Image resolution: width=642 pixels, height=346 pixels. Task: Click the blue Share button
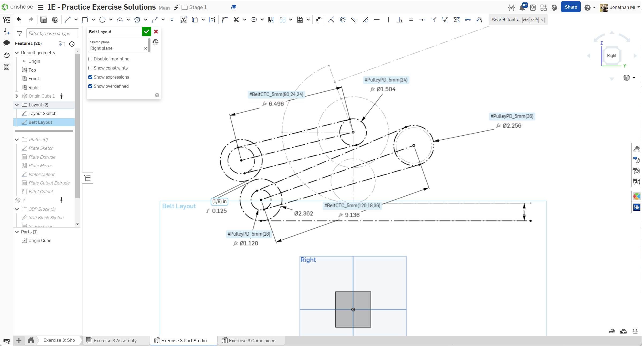571,7
